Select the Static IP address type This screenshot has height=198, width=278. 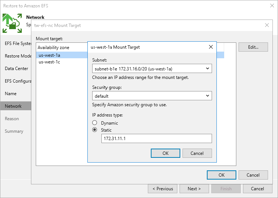point(95,130)
